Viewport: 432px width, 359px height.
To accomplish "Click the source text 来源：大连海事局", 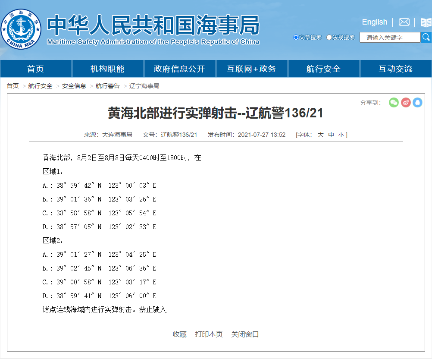I will pyautogui.click(x=108, y=135).
